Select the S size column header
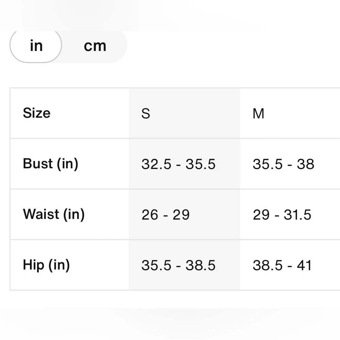This screenshot has width=340, height=340. [146, 114]
